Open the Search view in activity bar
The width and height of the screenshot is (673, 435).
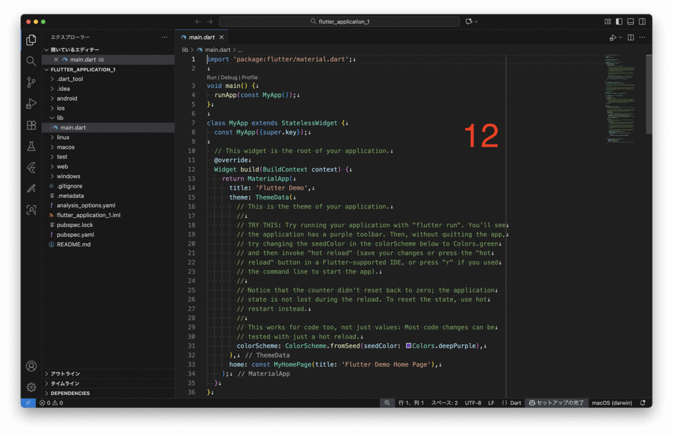click(31, 61)
